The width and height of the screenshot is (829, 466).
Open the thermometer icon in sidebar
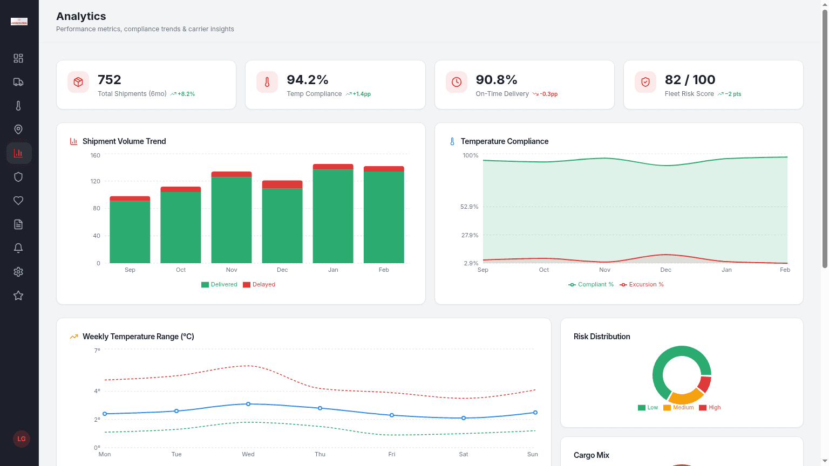click(18, 106)
